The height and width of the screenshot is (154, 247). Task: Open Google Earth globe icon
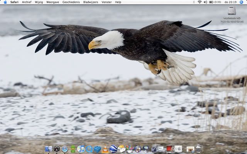113,149
